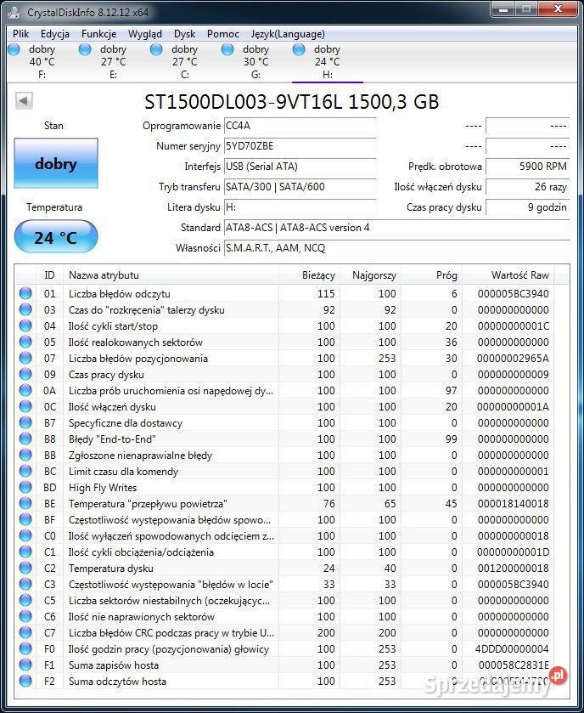Click the serial number field 5YD70ZBE

click(300, 146)
